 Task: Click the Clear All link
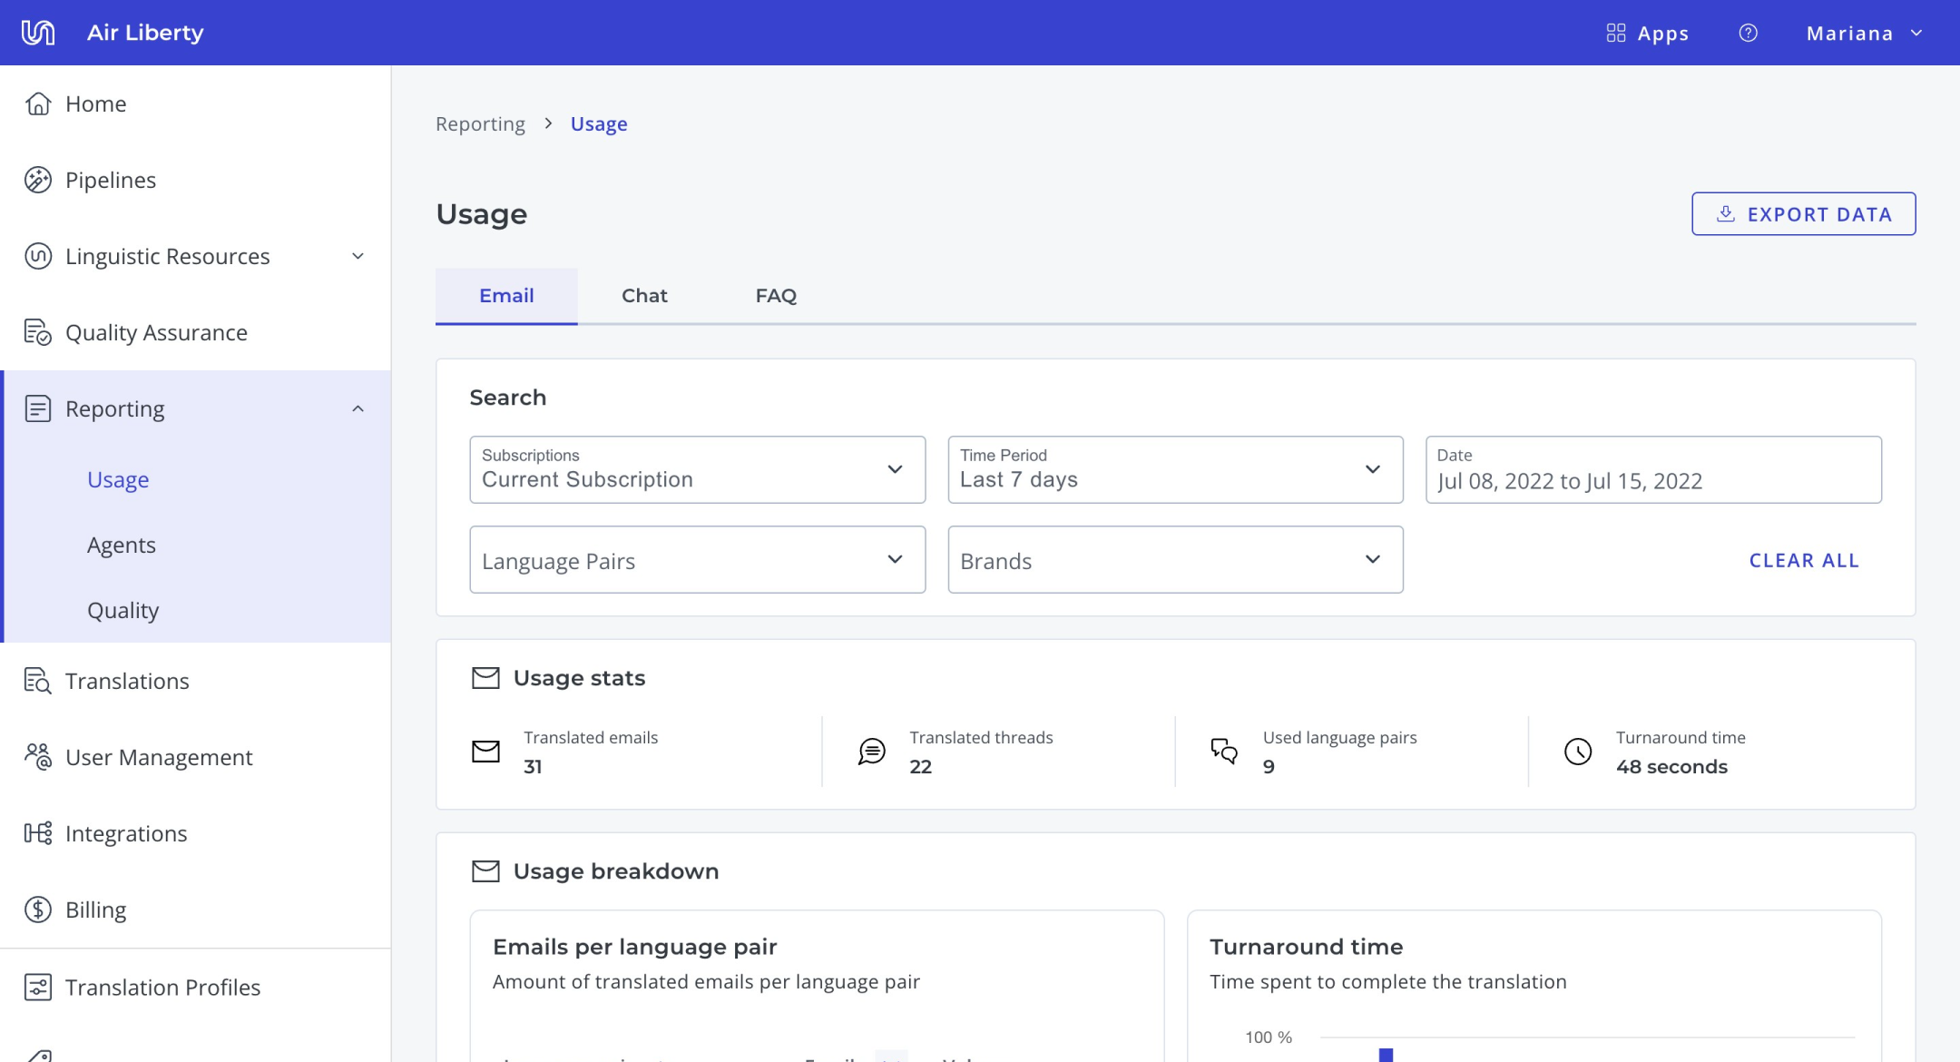[x=1804, y=561]
